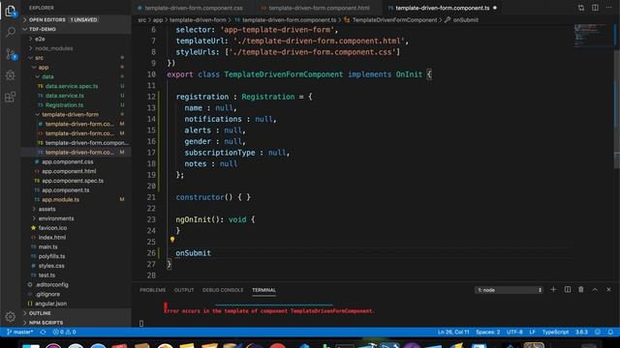Click 'Ln 26, Col 11' cursor position

453,333
